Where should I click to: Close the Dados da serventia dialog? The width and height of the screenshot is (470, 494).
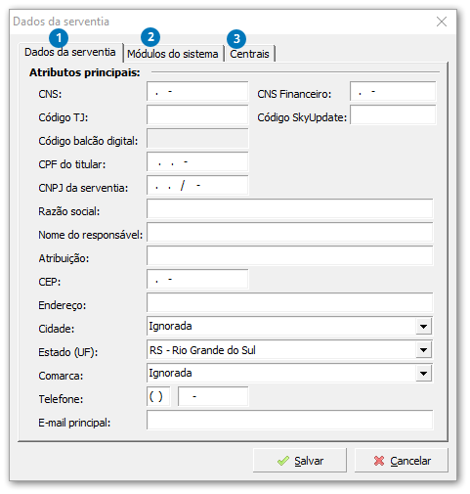tap(442, 22)
